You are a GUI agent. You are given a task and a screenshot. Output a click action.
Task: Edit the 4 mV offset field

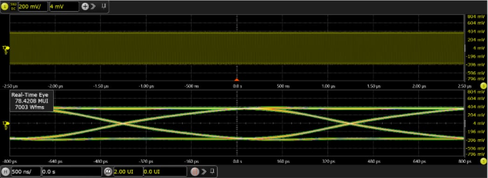[64, 6]
